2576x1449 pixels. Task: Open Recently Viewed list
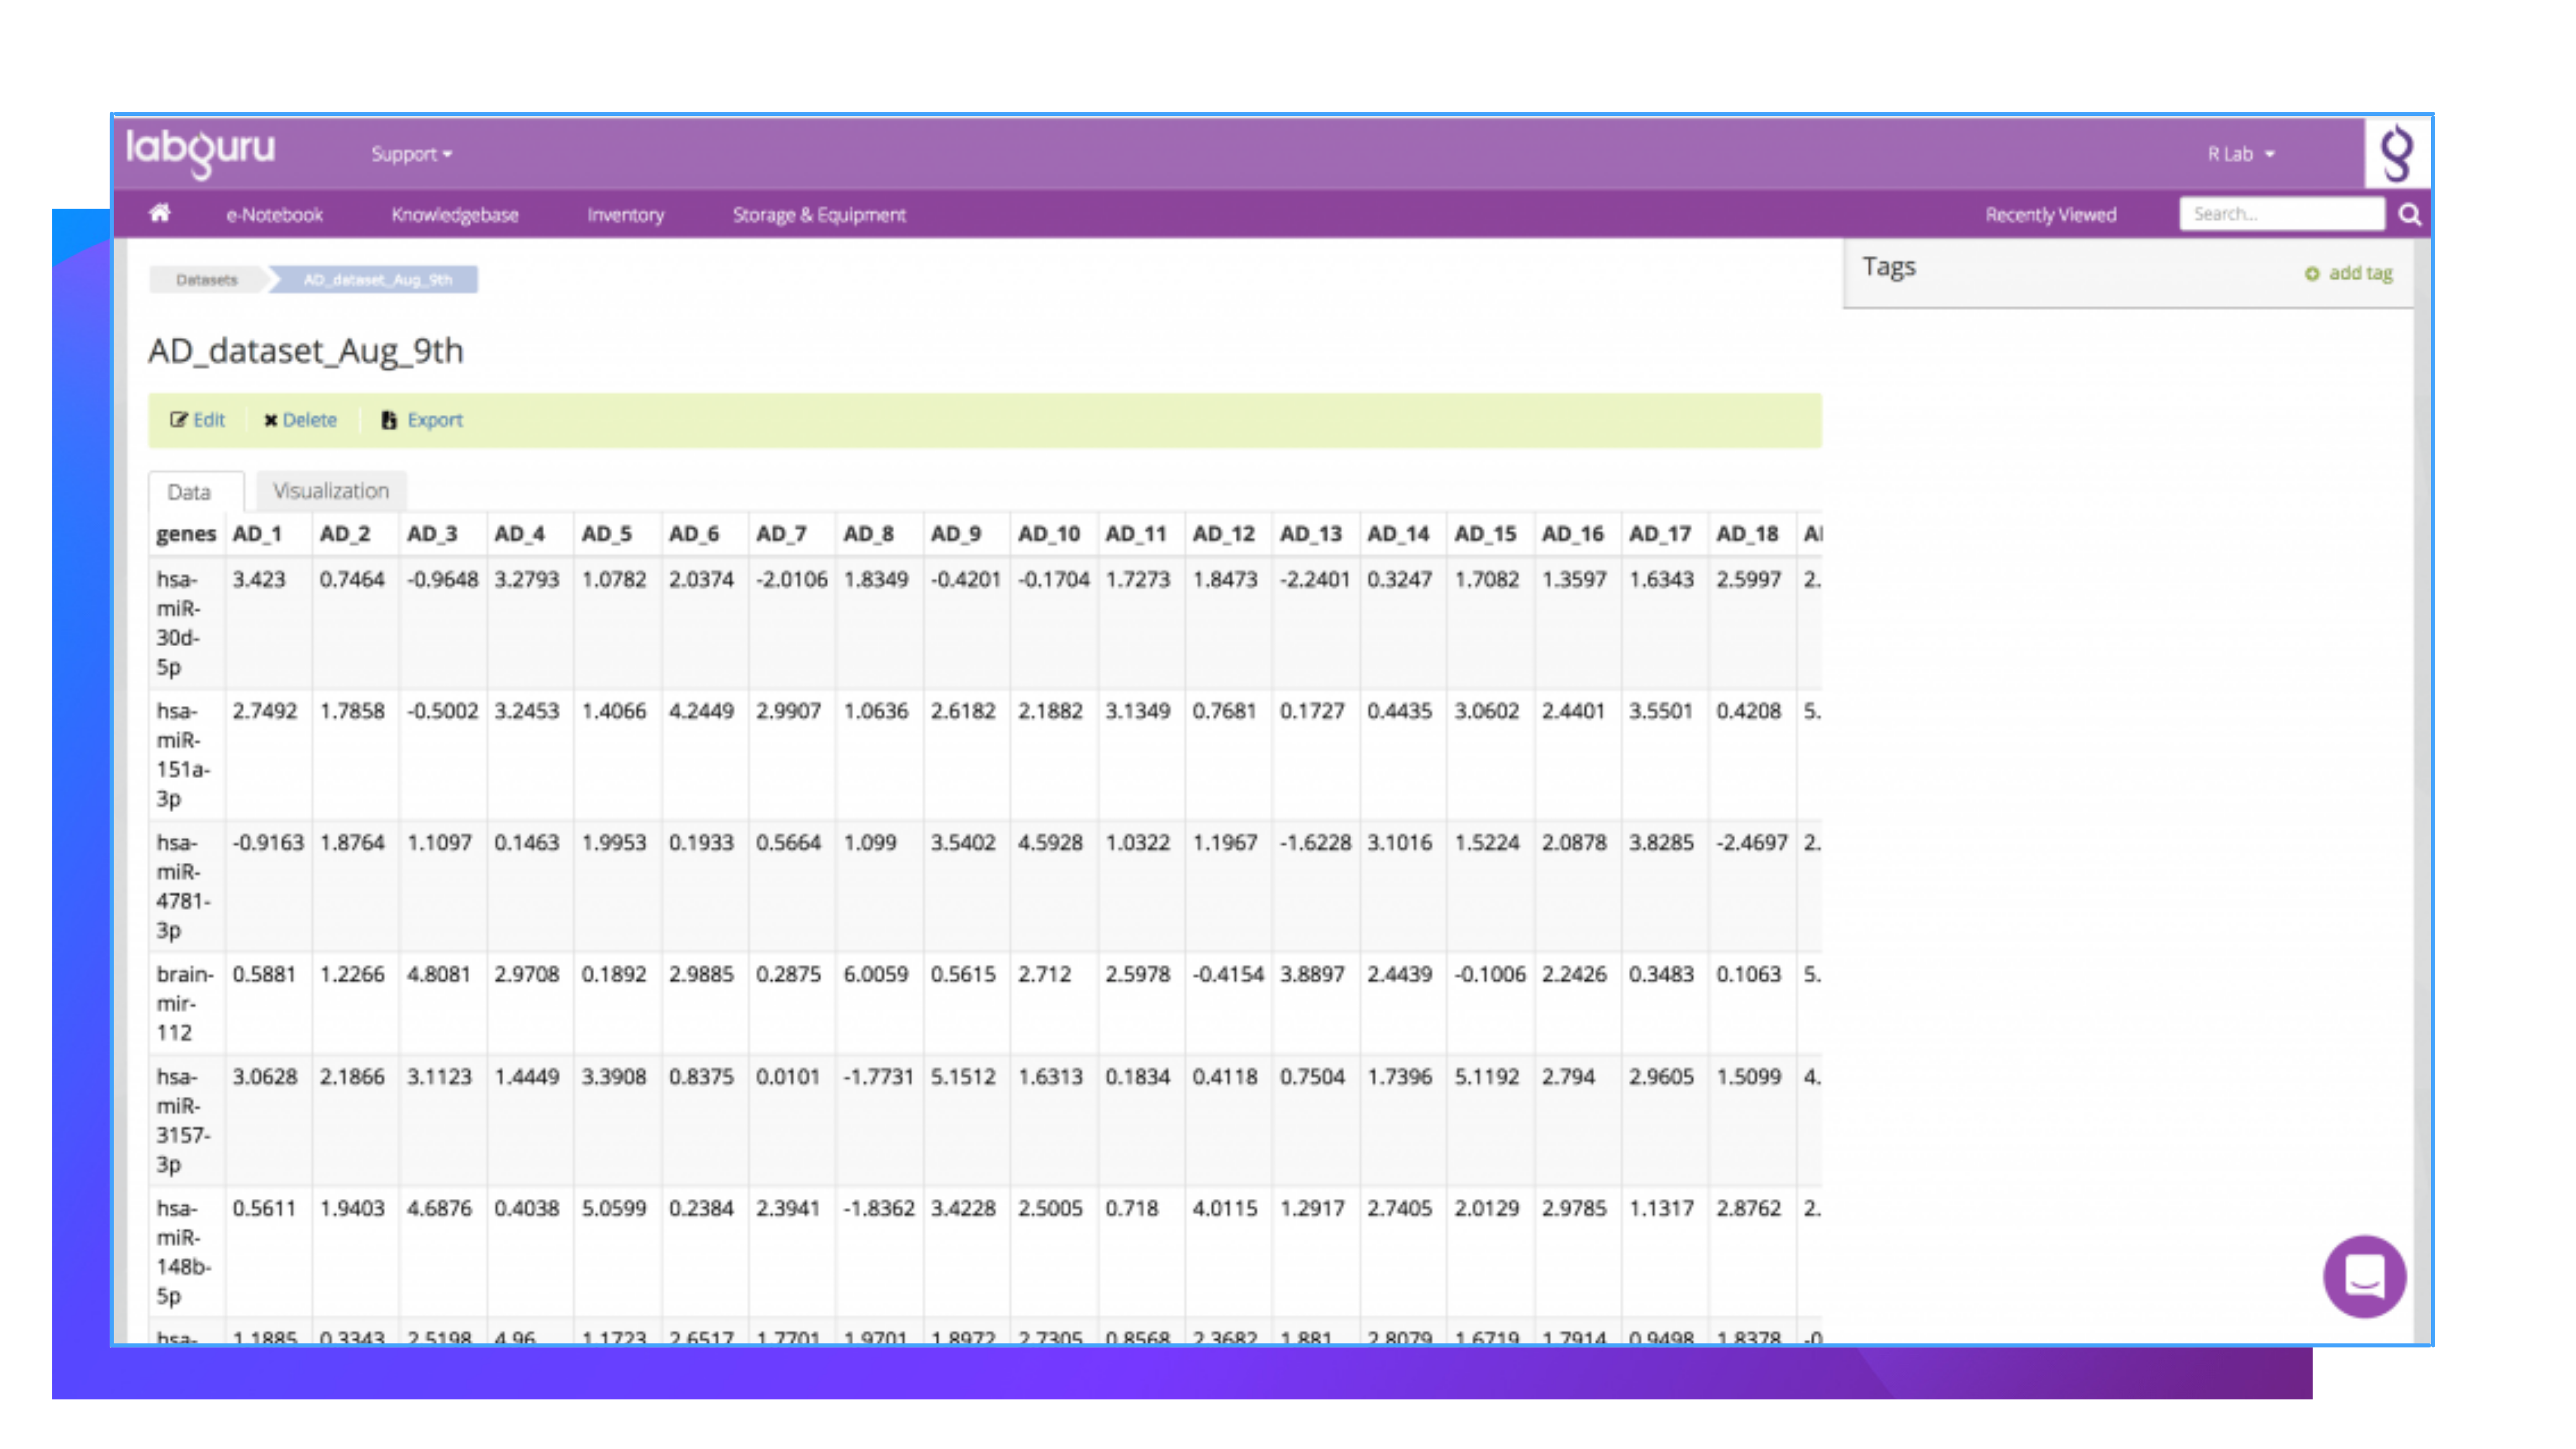tap(2051, 215)
